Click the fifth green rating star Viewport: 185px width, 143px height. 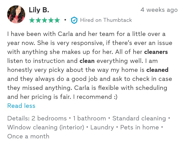(57, 20)
